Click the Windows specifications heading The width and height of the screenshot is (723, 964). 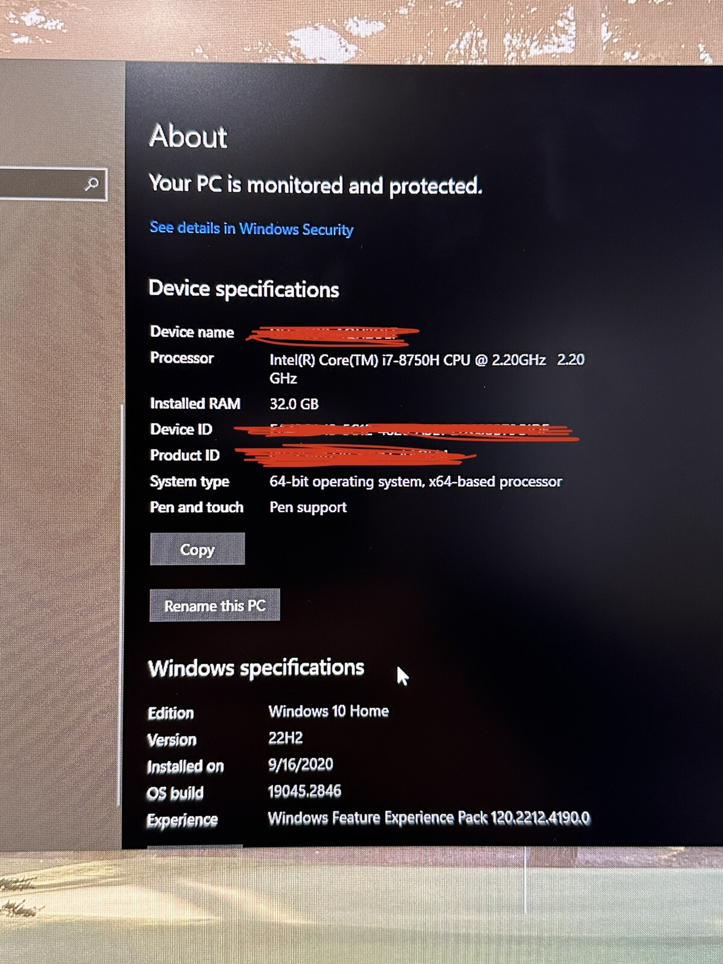256,668
